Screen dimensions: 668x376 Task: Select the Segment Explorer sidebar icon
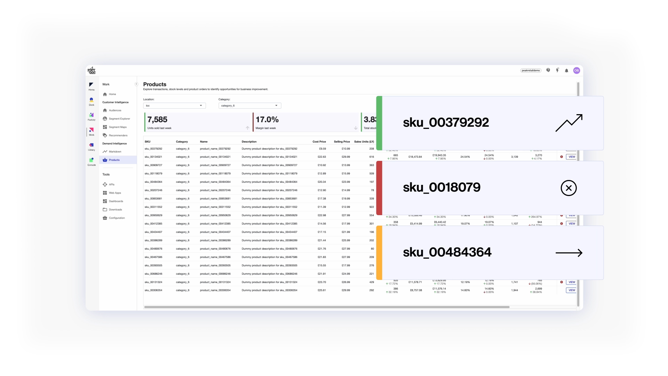[105, 119]
